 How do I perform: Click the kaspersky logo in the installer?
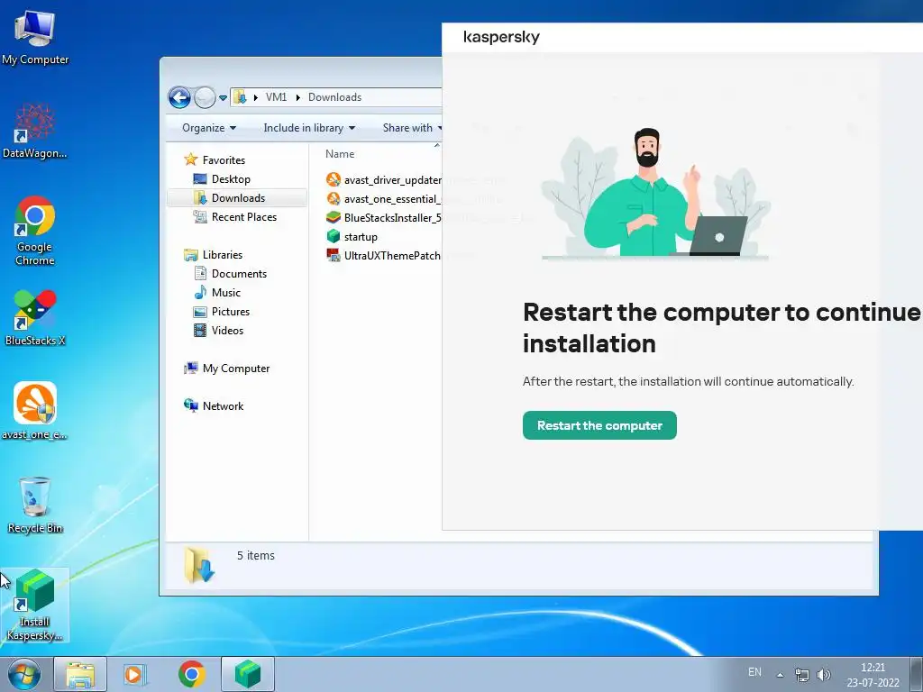(501, 37)
